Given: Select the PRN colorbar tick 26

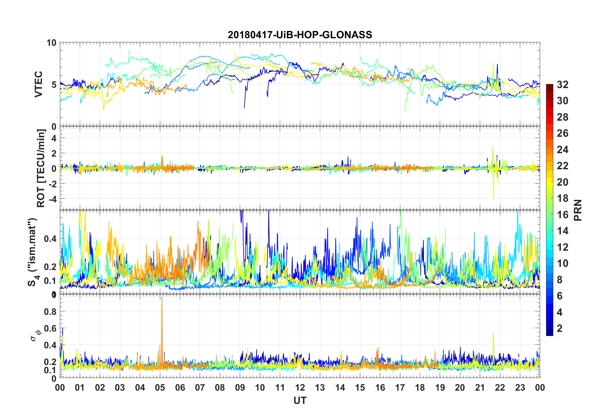Looking at the screenshot, I should point(562,133).
